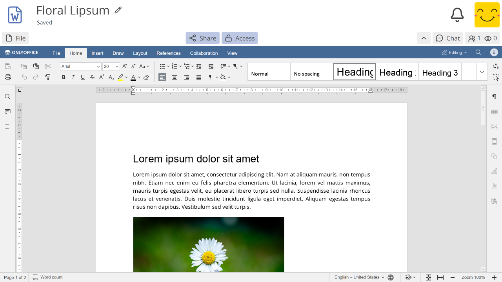
Task: Click Fit to page icon in status bar
Action: [428, 277]
